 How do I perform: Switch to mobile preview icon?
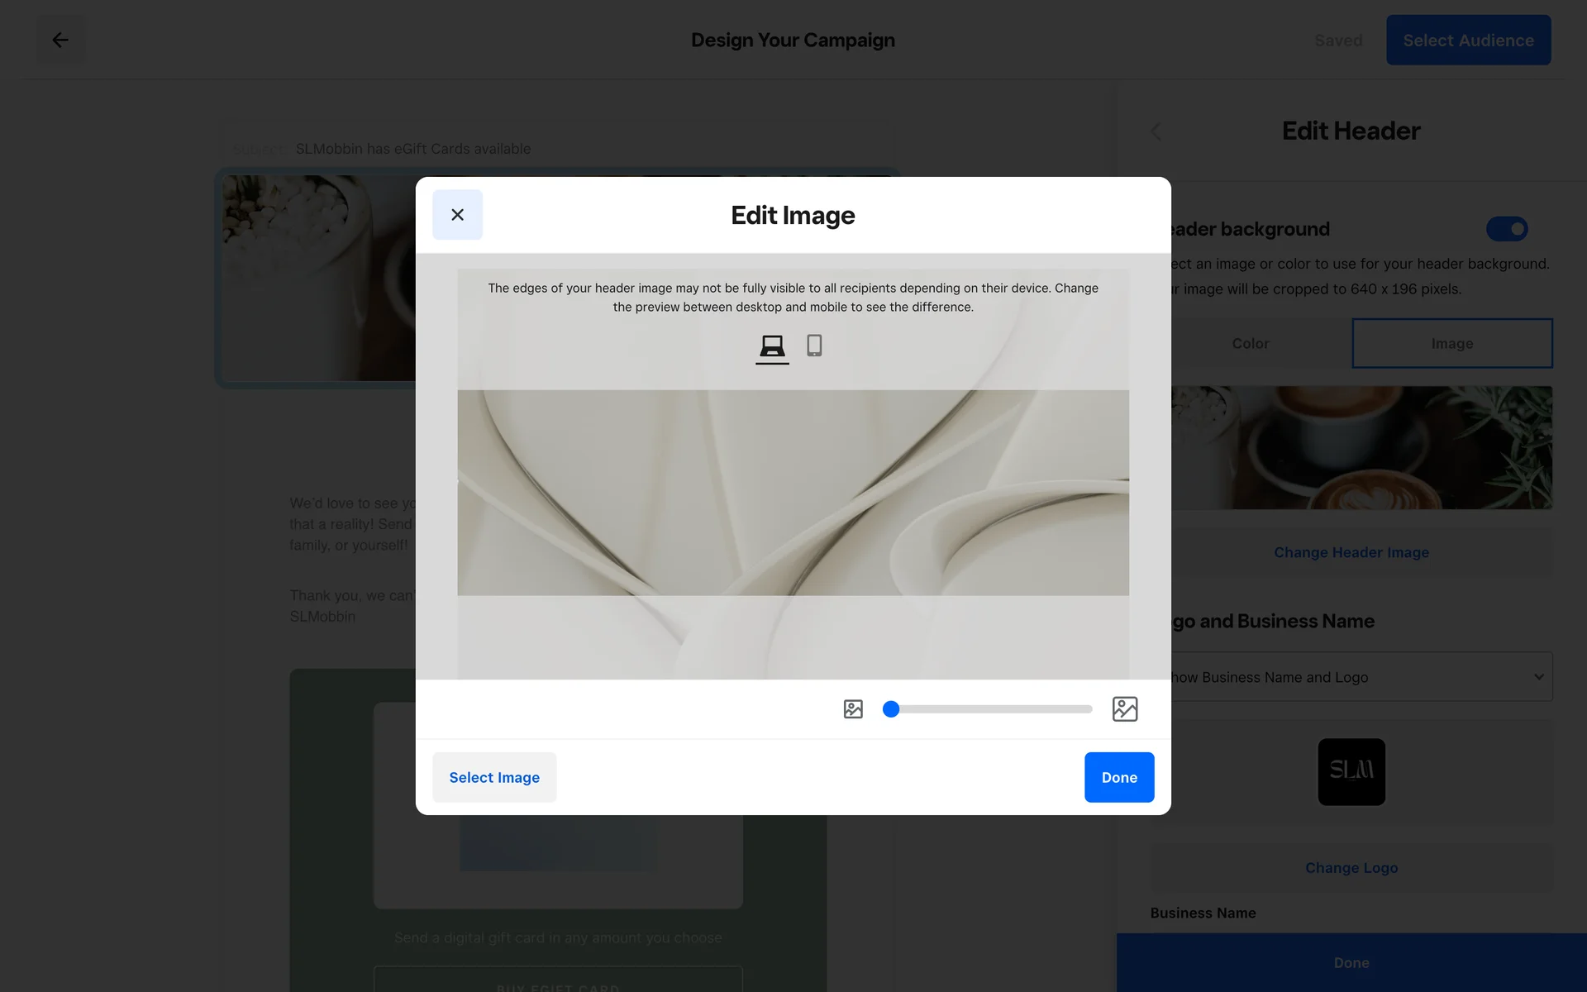click(x=814, y=346)
